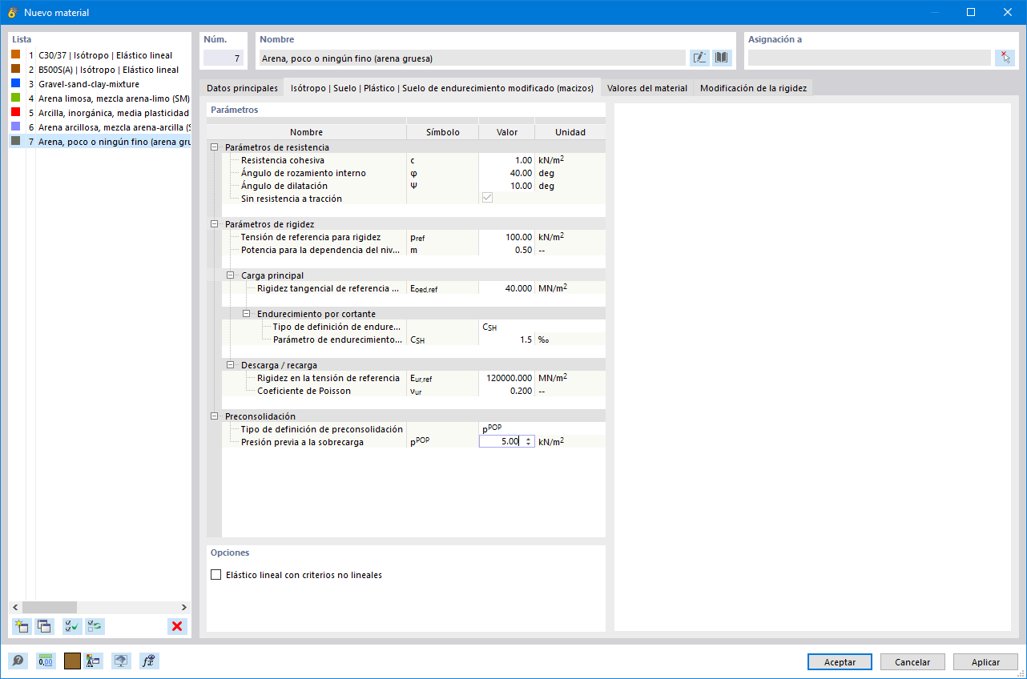
Task: Delete the material with the red X
Action: tap(177, 626)
